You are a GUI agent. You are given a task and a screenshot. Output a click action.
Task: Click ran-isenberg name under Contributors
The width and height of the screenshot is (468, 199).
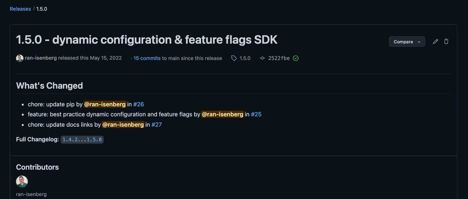pos(31,194)
